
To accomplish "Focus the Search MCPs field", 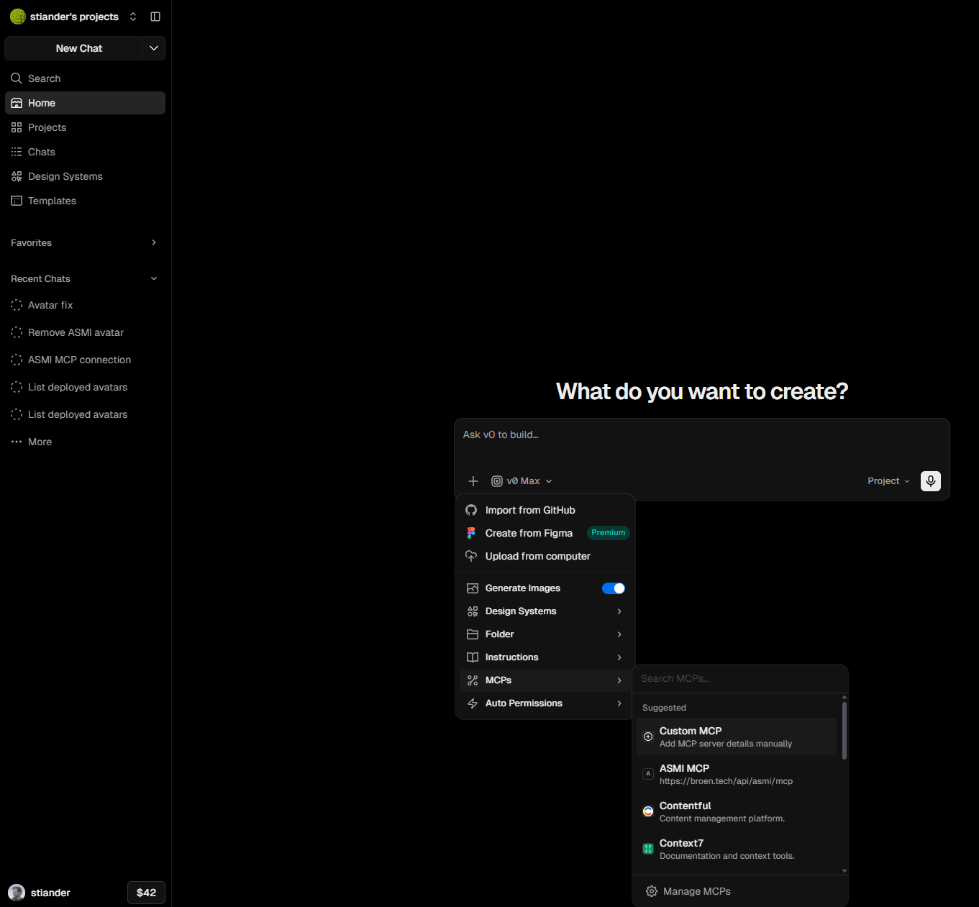I will [740, 678].
